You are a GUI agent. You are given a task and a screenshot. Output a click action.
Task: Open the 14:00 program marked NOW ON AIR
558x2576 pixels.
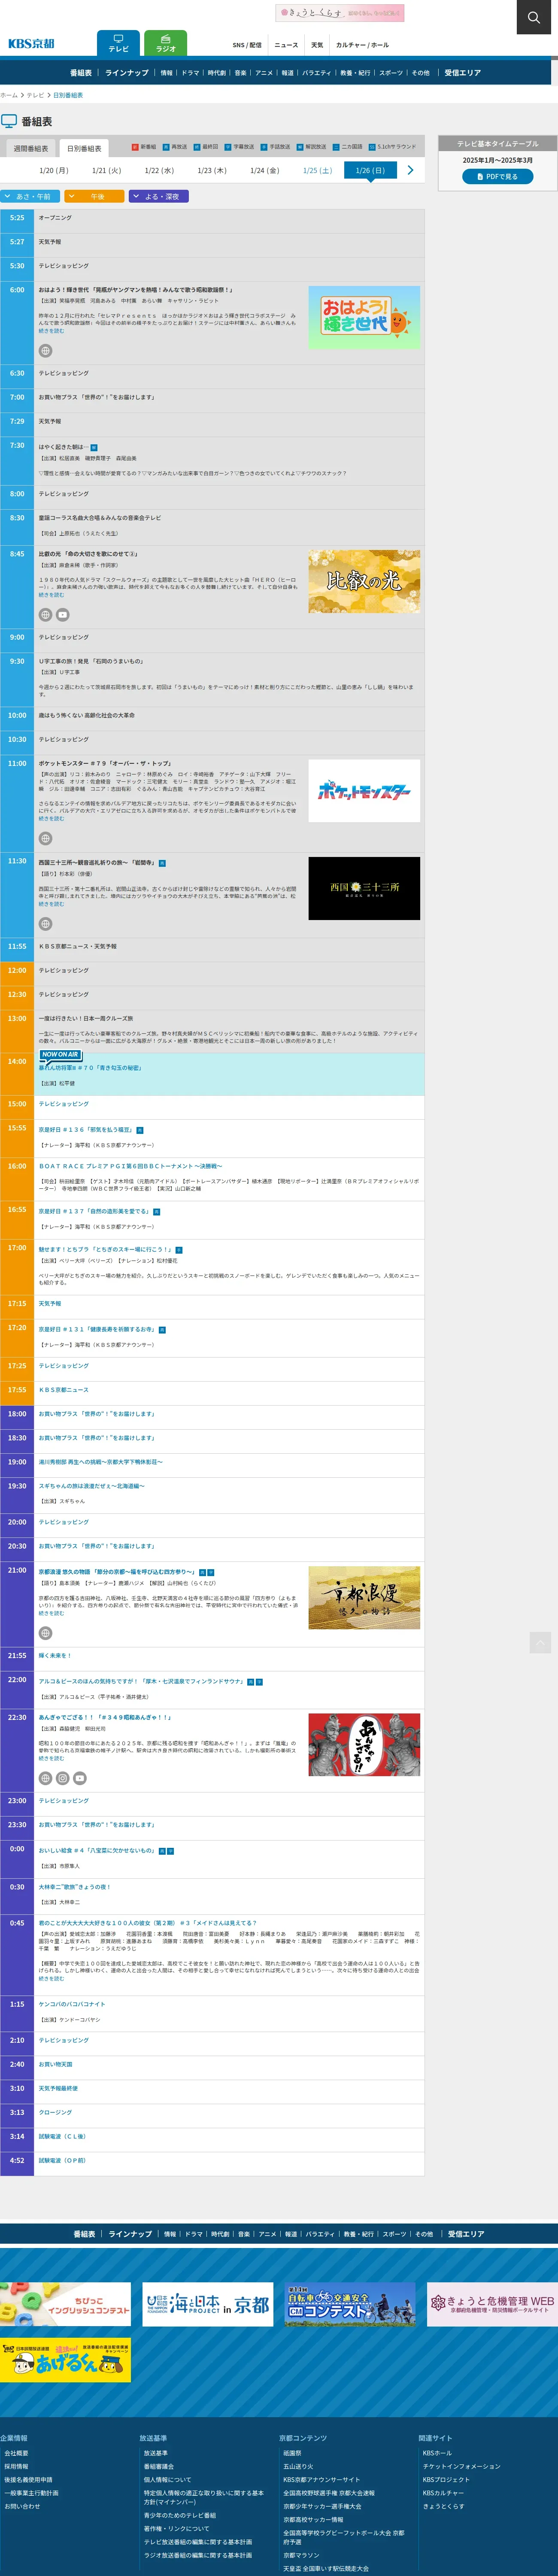90,1068
